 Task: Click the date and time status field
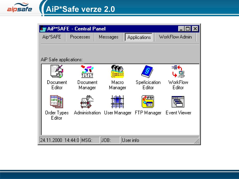(60, 140)
